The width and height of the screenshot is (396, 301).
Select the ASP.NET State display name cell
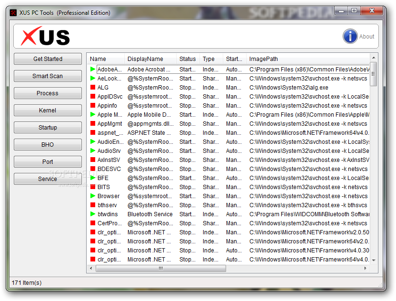[x=149, y=133]
